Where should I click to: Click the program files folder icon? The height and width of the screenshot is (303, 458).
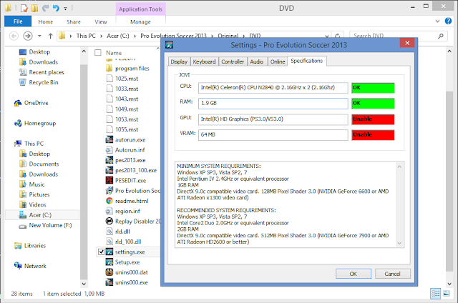click(x=109, y=68)
